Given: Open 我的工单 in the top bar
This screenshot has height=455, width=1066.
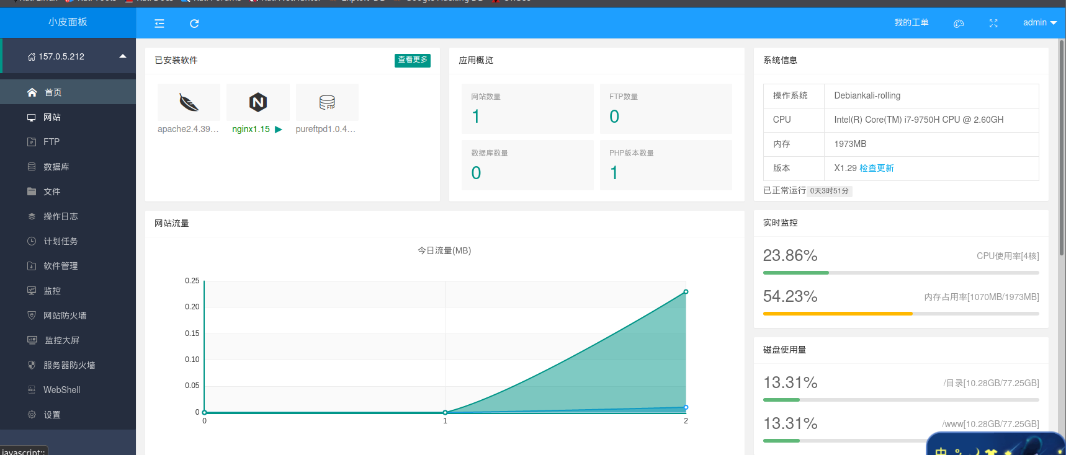Looking at the screenshot, I should 911,23.
